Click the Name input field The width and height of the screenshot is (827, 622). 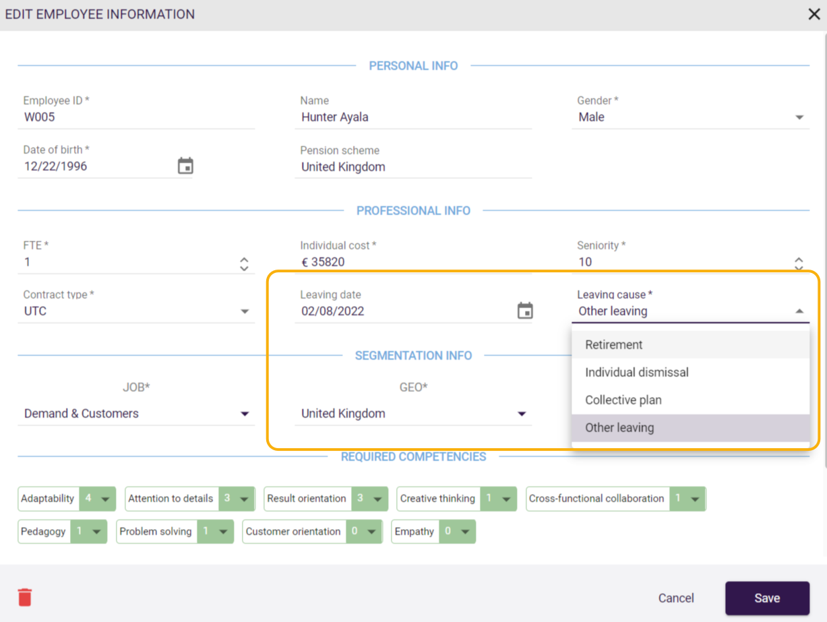(413, 117)
